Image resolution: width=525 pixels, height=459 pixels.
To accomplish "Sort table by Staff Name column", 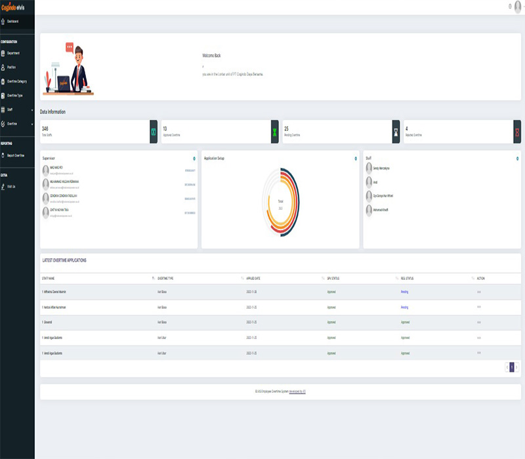I will (x=152, y=279).
